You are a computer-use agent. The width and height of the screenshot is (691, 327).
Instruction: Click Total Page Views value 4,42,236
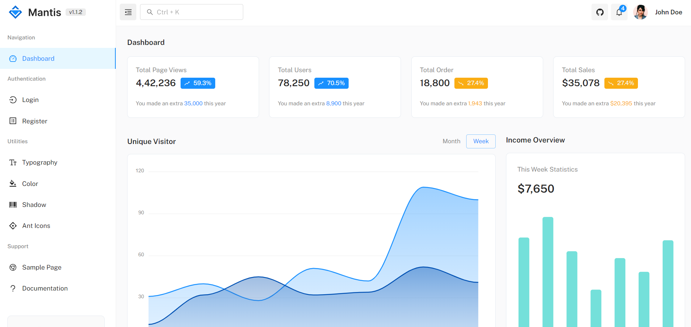pyautogui.click(x=156, y=83)
